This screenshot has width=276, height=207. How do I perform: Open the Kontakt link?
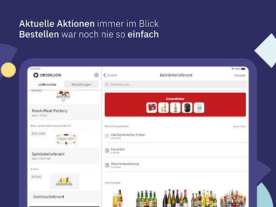(240, 75)
